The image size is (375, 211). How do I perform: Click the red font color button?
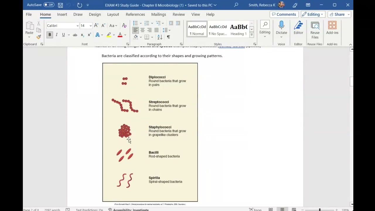pos(120,35)
